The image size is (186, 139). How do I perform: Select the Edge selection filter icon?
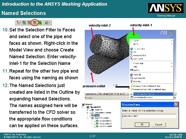(x=29, y=23)
